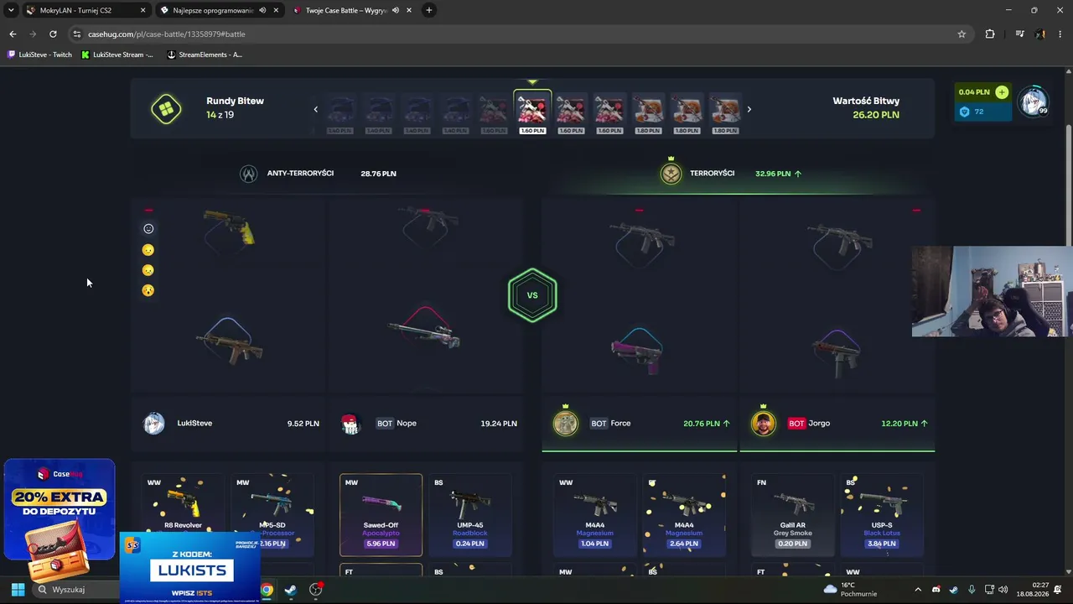This screenshot has width=1073, height=604.
Task: Mute the Najlepsze oprogramowanie tab audio
Action: coord(262,11)
